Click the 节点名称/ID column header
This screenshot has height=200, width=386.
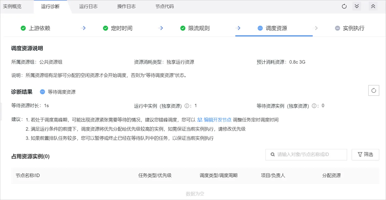pos(28,175)
